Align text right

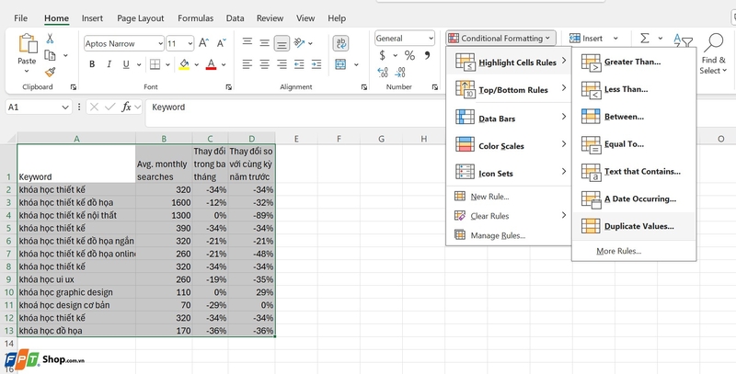click(x=282, y=64)
